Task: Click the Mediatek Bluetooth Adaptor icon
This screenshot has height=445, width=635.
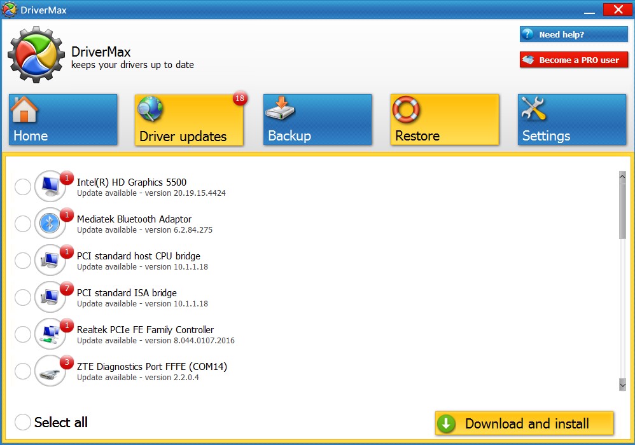Action: click(50, 223)
